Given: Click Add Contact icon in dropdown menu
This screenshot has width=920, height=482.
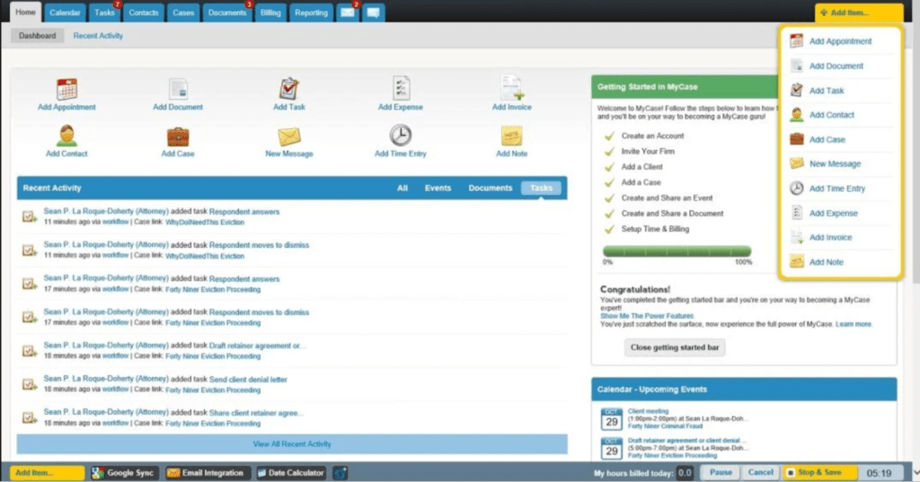Looking at the screenshot, I should pos(796,114).
